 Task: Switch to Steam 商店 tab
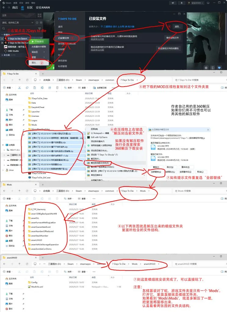point(15,8)
